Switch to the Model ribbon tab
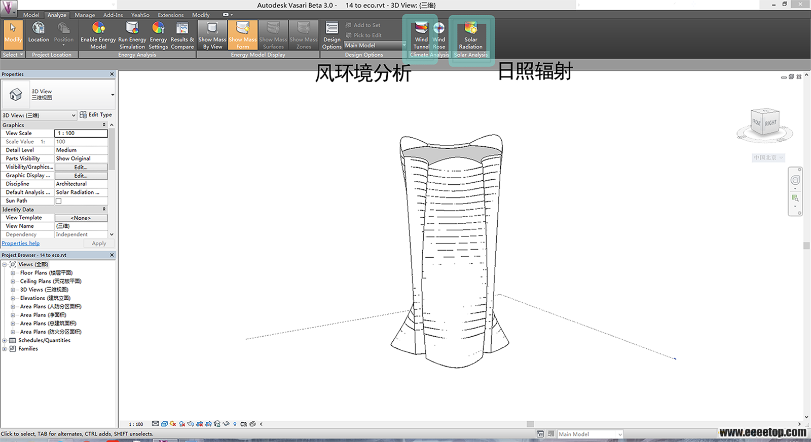This screenshot has width=811, height=442. tap(31, 15)
